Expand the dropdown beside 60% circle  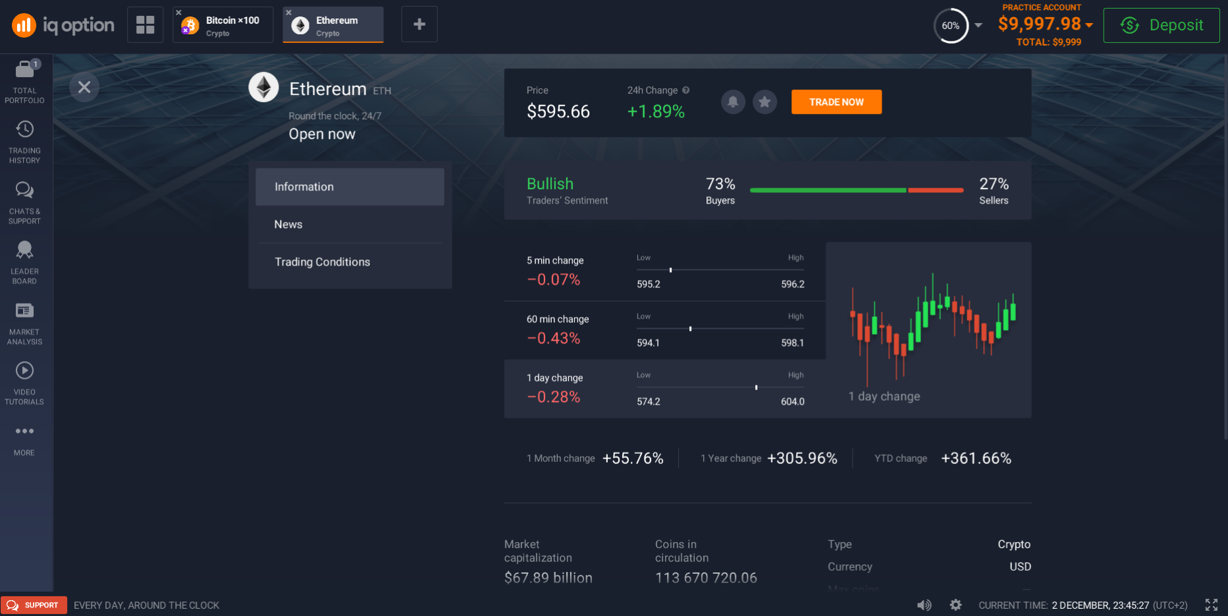coord(978,26)
